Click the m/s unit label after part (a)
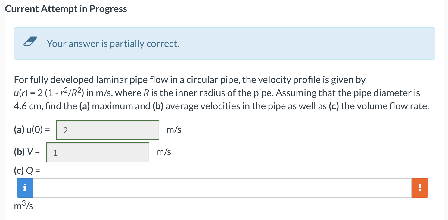The width and height of the screenshot is (448, 220). click(173, 130)
